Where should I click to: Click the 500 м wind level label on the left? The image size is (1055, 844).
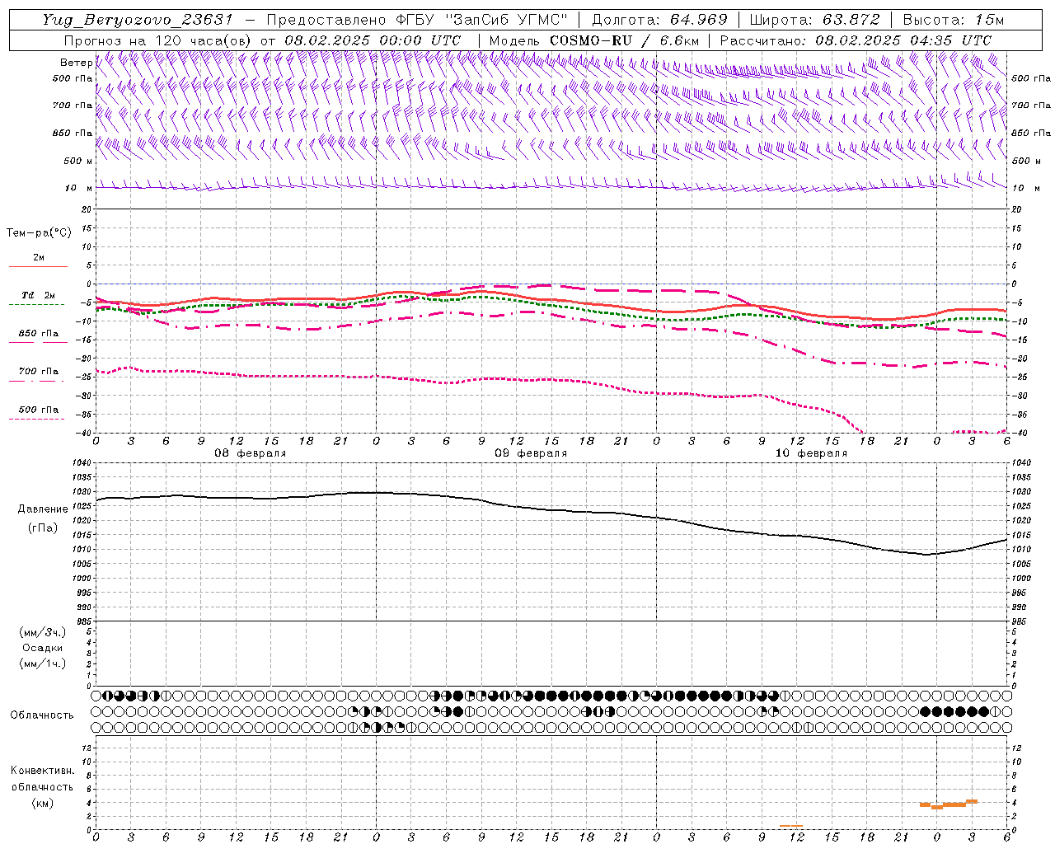point(78,161)
